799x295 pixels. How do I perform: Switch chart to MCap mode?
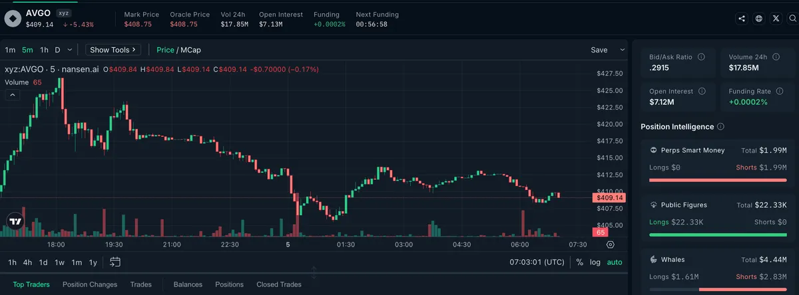[x=190, y=50]
